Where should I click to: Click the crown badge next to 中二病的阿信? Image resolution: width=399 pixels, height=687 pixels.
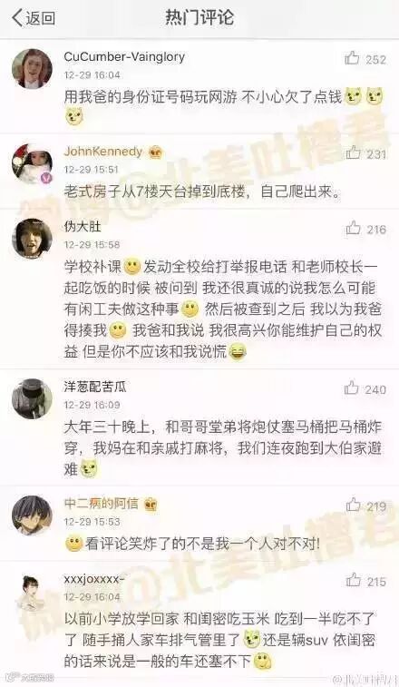point(151,505)
